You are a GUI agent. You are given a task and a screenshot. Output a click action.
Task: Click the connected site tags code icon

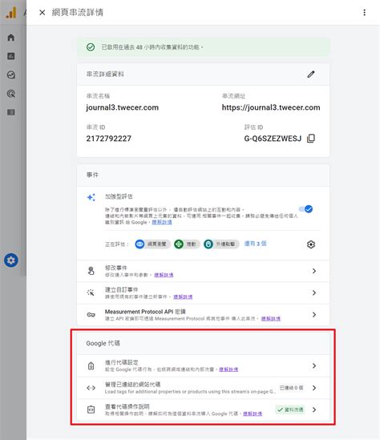tap(91, 388)
